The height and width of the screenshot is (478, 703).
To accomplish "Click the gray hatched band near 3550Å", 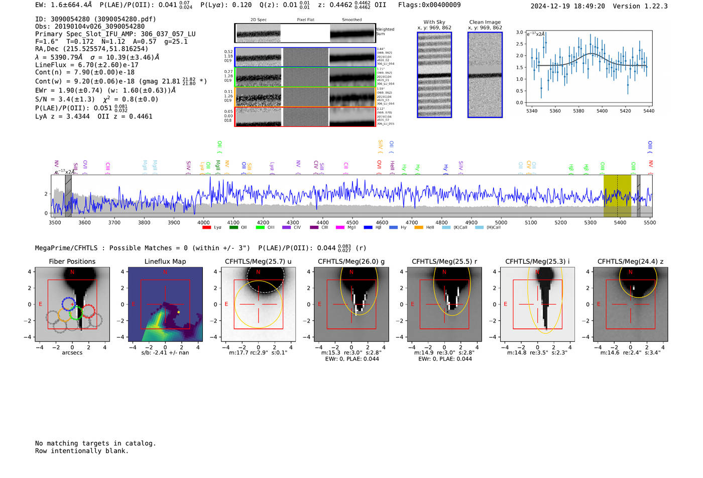I will 68,196.
